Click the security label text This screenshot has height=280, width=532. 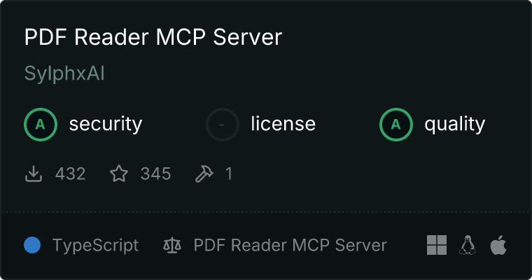pos(106,124)
